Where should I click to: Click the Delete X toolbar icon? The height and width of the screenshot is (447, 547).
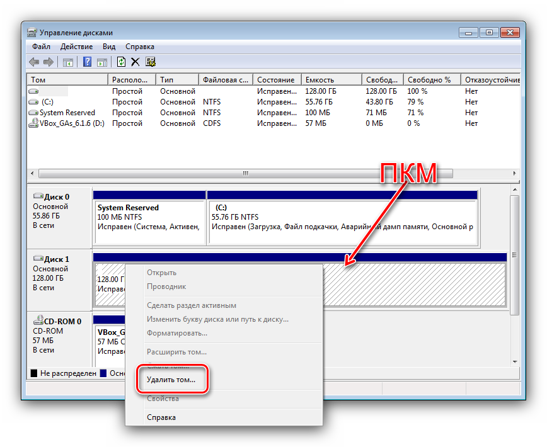pos(135,62)
